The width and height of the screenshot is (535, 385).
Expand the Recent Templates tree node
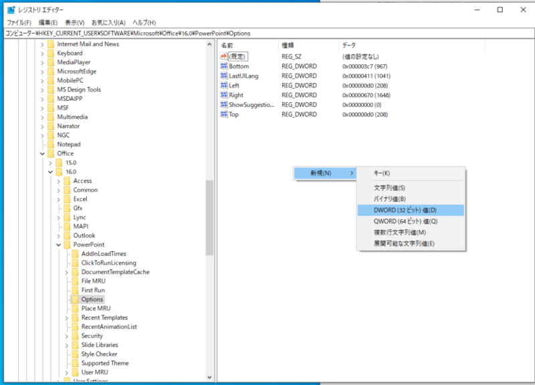click(x=66, y=317)
